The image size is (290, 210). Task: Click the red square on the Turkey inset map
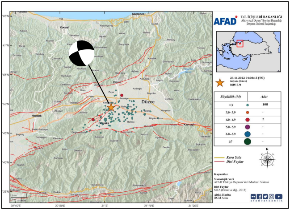(240, 44)
